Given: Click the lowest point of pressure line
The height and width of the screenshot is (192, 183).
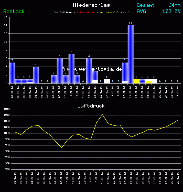Looking at the screenshot, I should 62,147.
